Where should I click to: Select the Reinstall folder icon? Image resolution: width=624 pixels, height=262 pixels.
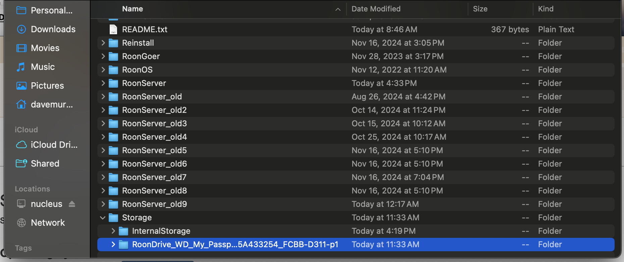tap(113, 43)
